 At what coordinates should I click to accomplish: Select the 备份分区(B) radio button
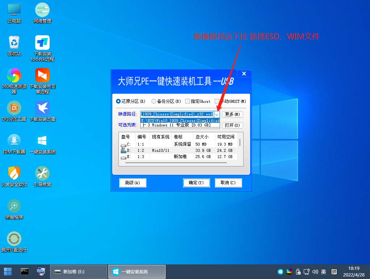(x=154, y=101)
